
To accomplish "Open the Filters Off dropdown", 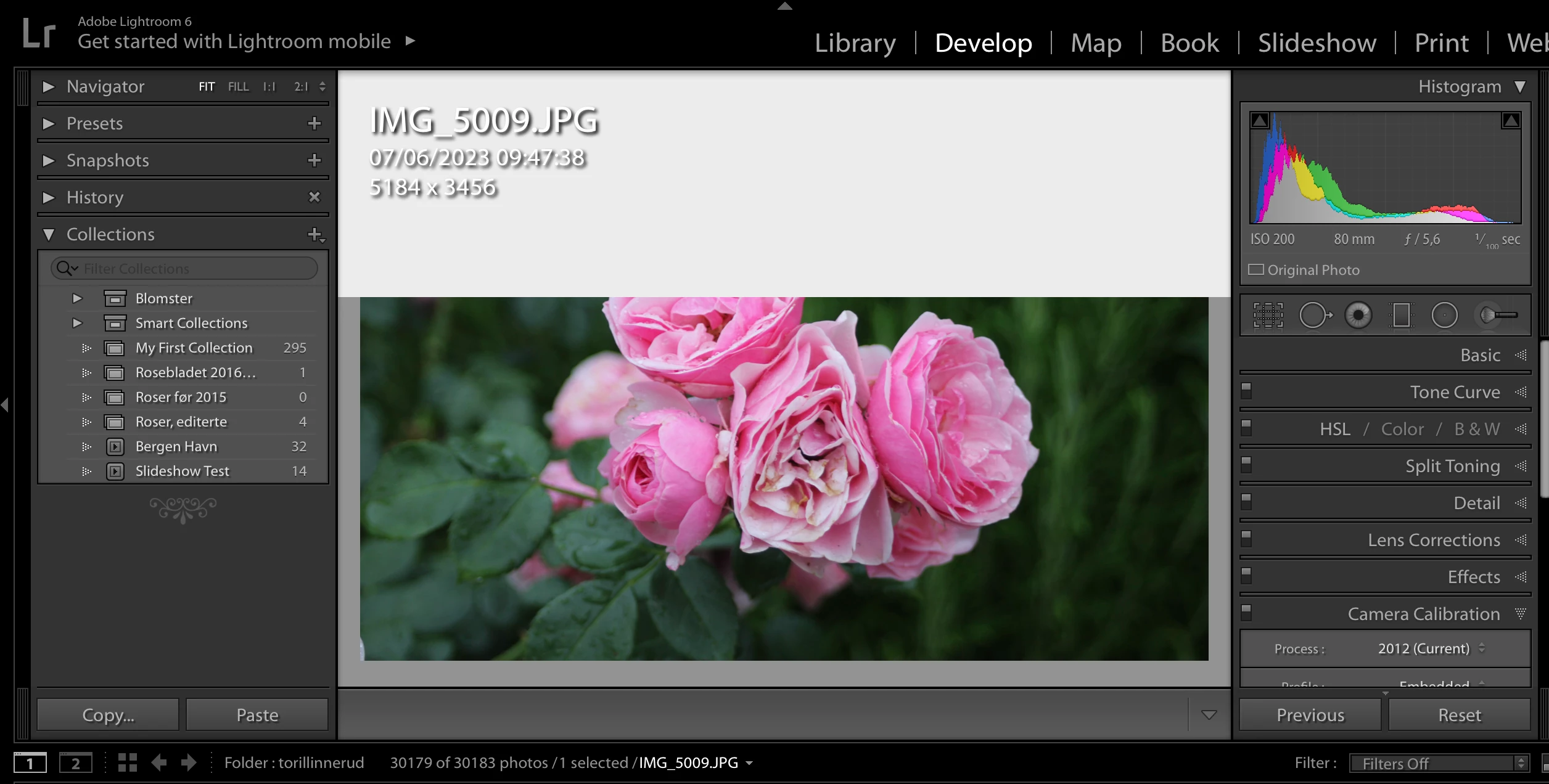I will click(1437, 763).
